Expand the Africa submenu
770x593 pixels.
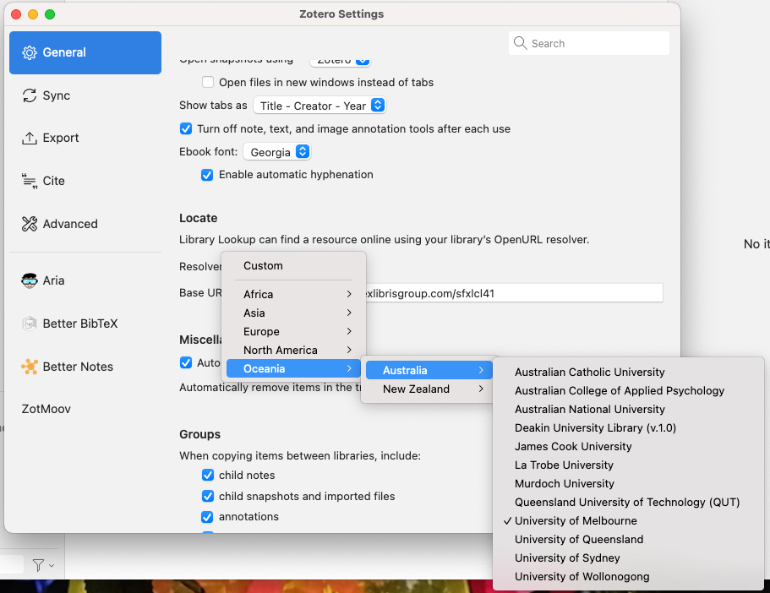click(x=293, y=294)
